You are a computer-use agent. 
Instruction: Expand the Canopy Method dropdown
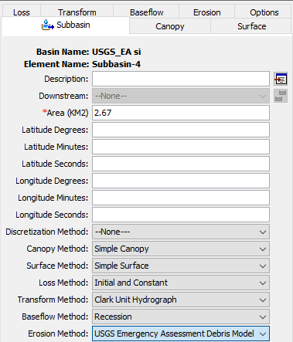[x=181, y=249]
